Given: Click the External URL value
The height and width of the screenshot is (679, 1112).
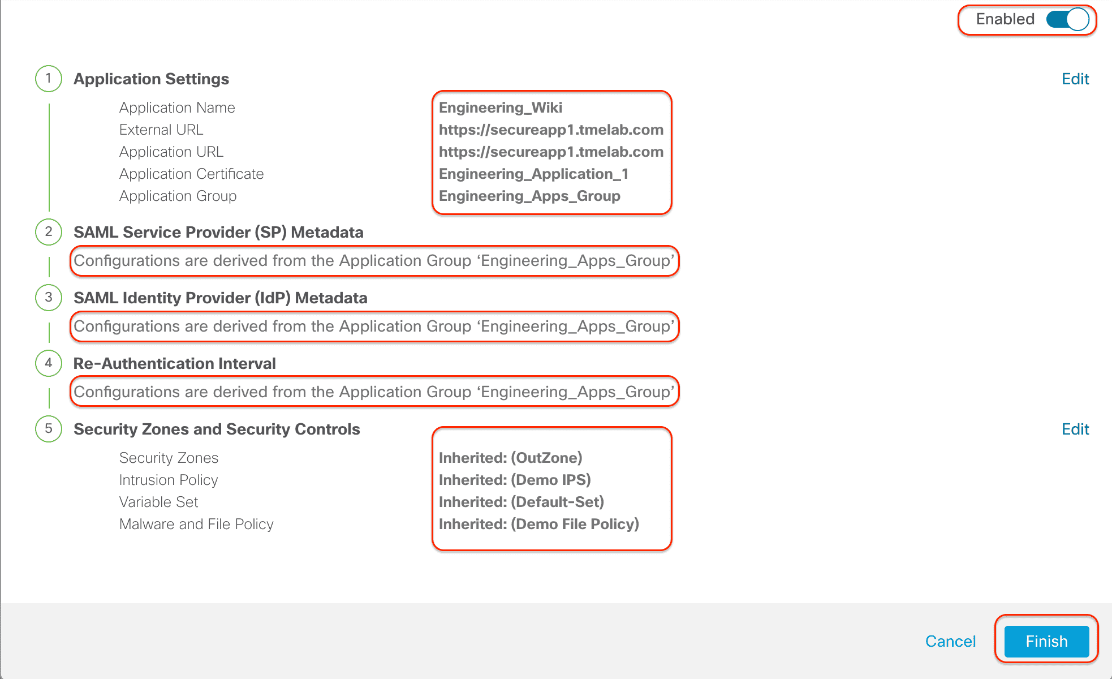Looking at the screenshot, I should click(x=551, y=130).
